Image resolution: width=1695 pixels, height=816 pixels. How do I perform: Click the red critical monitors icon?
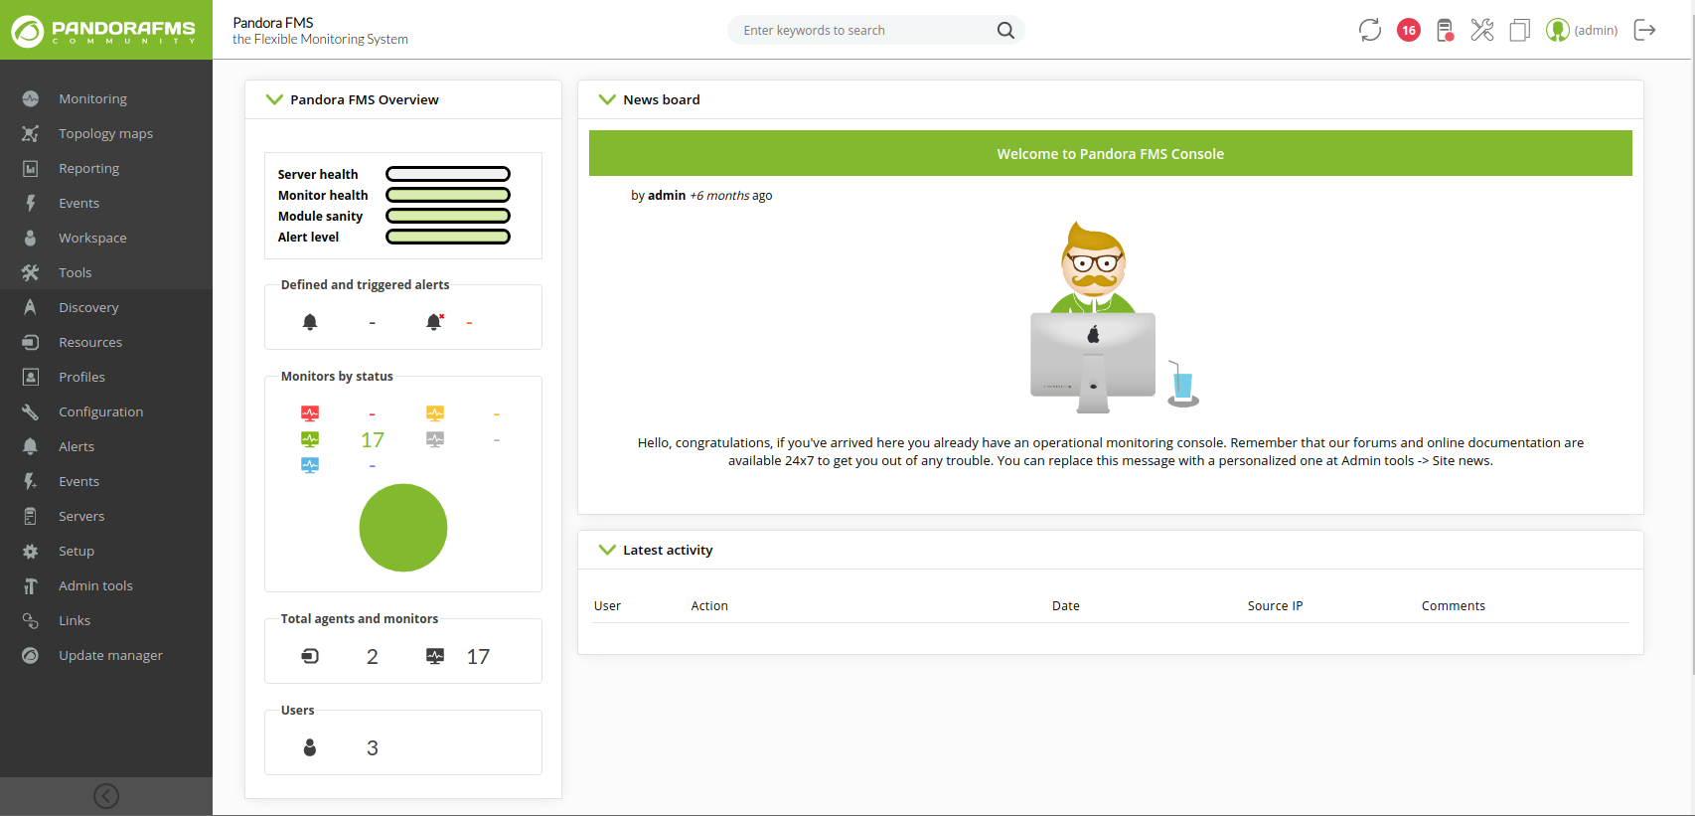[310, 413]
